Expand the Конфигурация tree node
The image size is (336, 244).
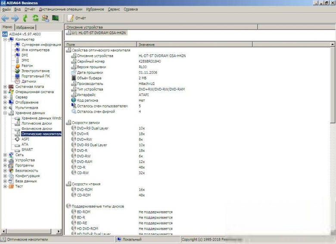click(x=5, y=176)
